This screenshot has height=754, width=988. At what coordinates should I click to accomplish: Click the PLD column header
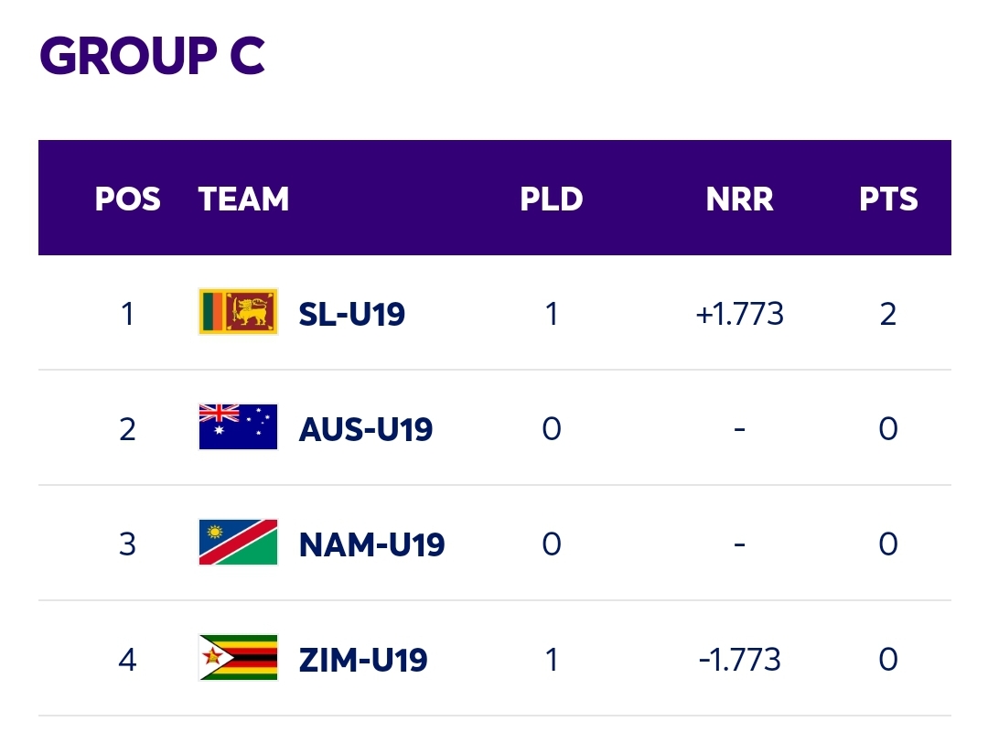coord(552,199)
